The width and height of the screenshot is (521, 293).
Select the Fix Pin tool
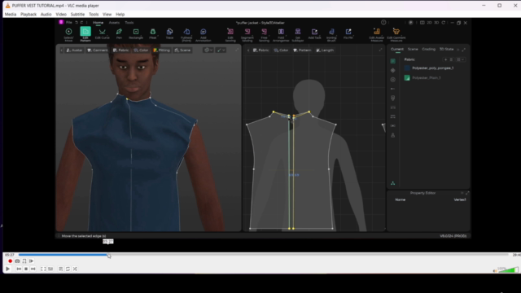[348, 34]
